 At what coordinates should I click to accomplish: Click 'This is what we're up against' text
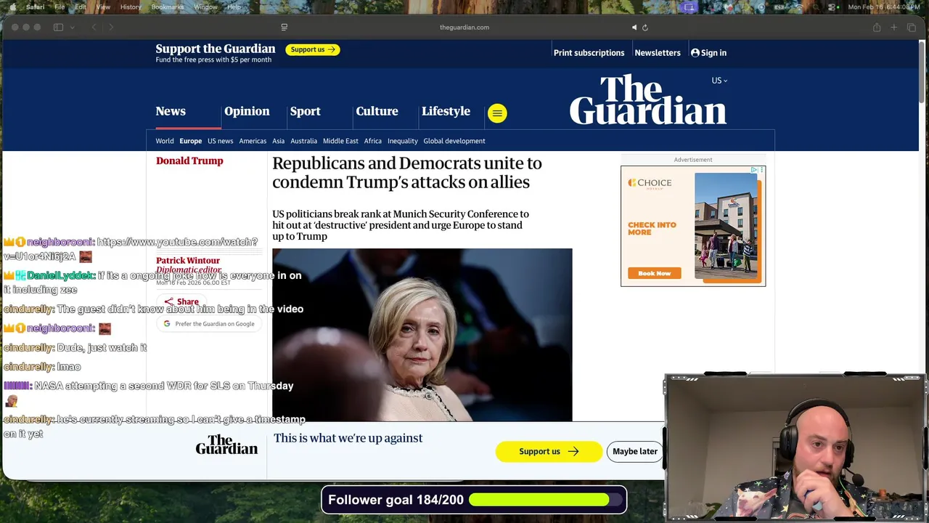tap(348, 438)
